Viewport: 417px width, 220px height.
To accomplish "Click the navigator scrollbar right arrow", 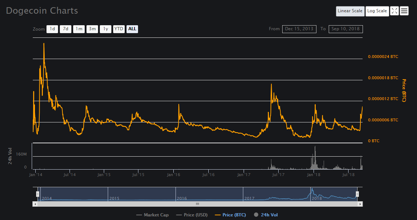I will tap(360, 204).
